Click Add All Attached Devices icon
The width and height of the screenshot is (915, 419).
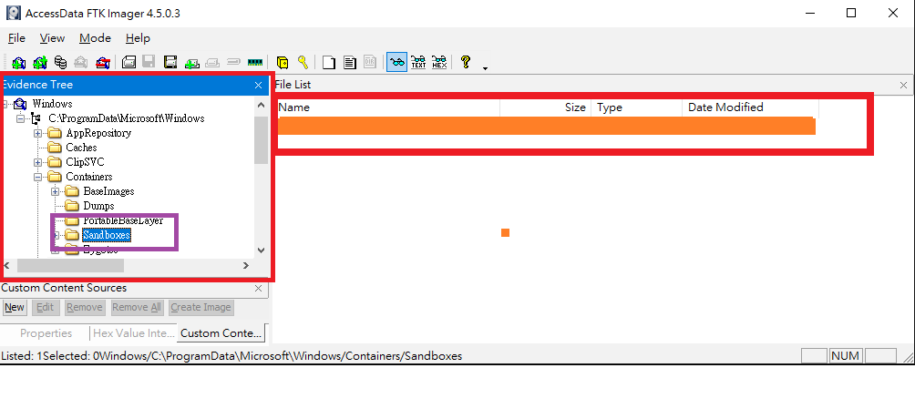[40, 62]
